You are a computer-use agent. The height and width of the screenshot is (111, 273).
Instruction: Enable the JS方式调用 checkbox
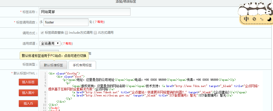(x=95, y=33)
